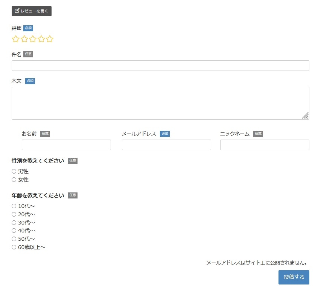Choose the 50代～ age option
This screenshot has width=318, height=286.
point(14,239)
